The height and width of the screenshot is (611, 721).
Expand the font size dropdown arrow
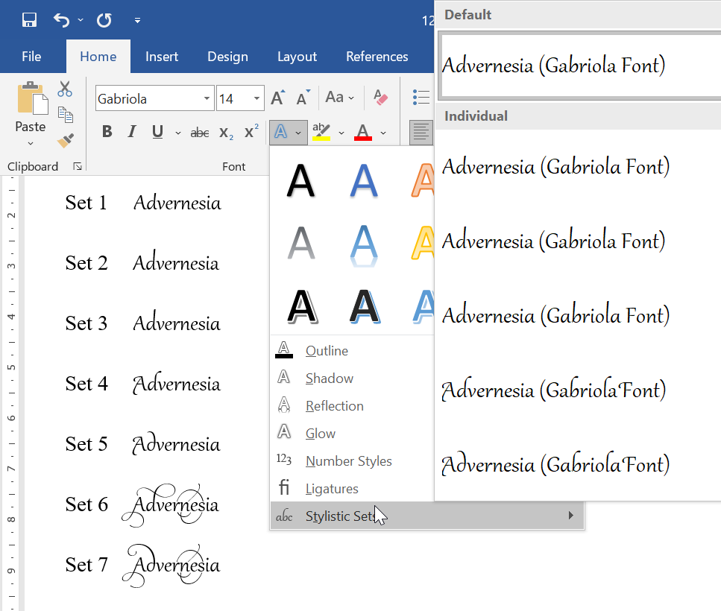coord(257,98)
